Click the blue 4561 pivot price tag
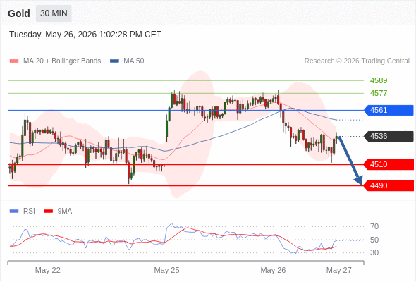Viewport: 416px width, 282px height. pos(389,110)
